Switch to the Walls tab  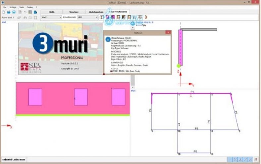click(x=52, y=12)
